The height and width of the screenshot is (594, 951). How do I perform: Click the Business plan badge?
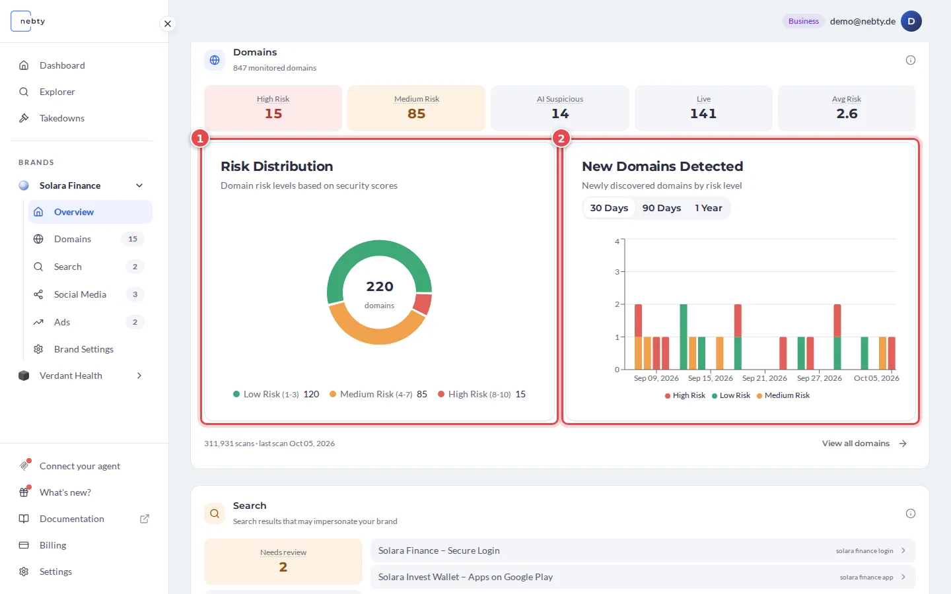click(x=804, y=21)
